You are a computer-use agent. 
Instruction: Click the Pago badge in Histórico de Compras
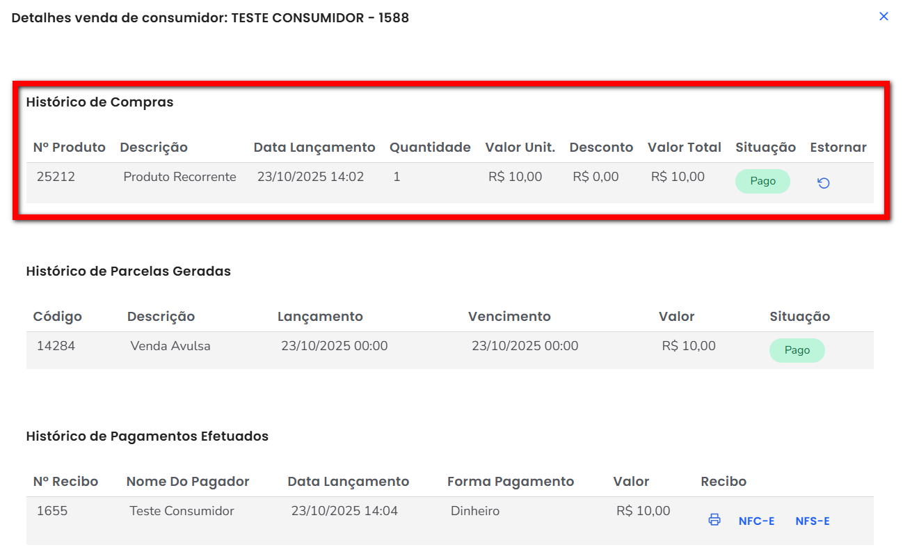click(762, 181)
